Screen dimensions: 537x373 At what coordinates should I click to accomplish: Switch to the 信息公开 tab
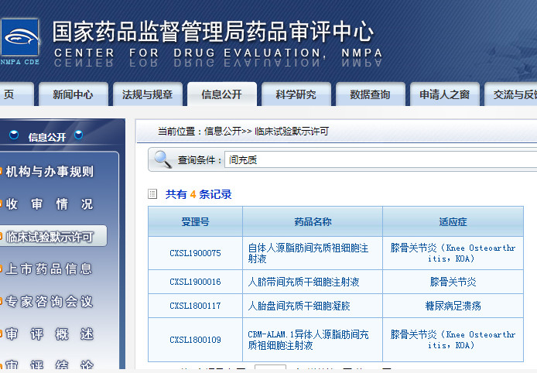pyautogui.click(x=221, y=94)
